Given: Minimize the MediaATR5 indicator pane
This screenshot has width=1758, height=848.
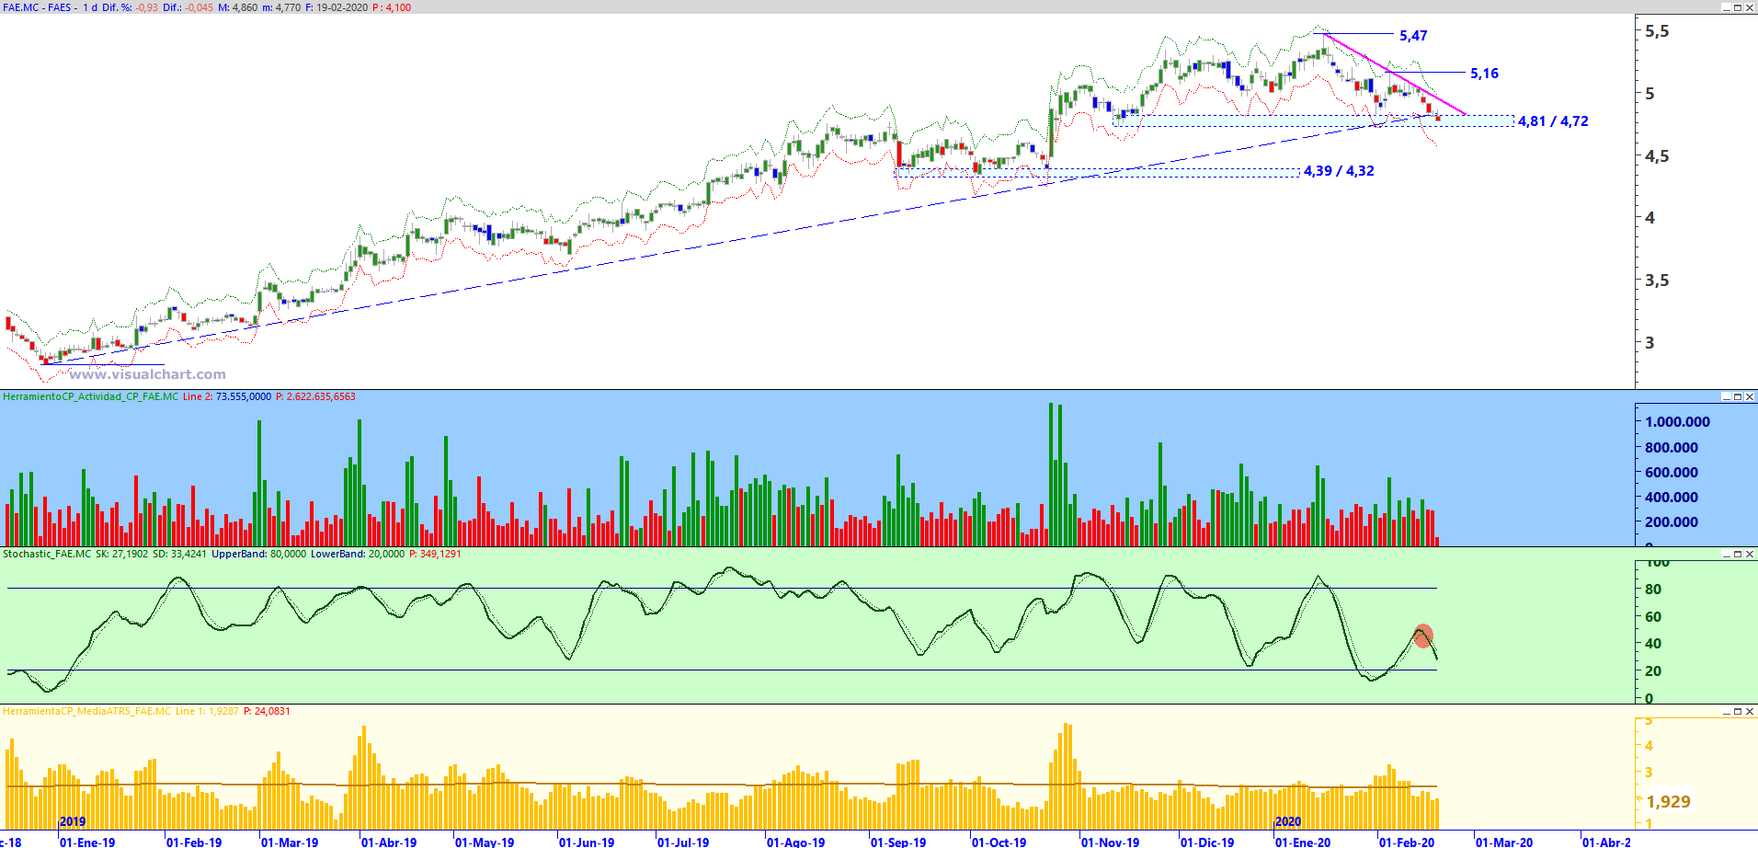Looking at the screenshot, I should click(x=1726, y=711).
